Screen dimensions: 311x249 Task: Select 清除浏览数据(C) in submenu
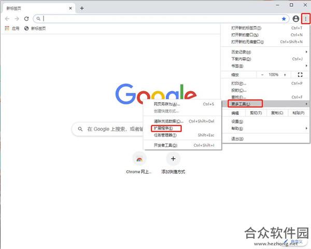(182, 121)
